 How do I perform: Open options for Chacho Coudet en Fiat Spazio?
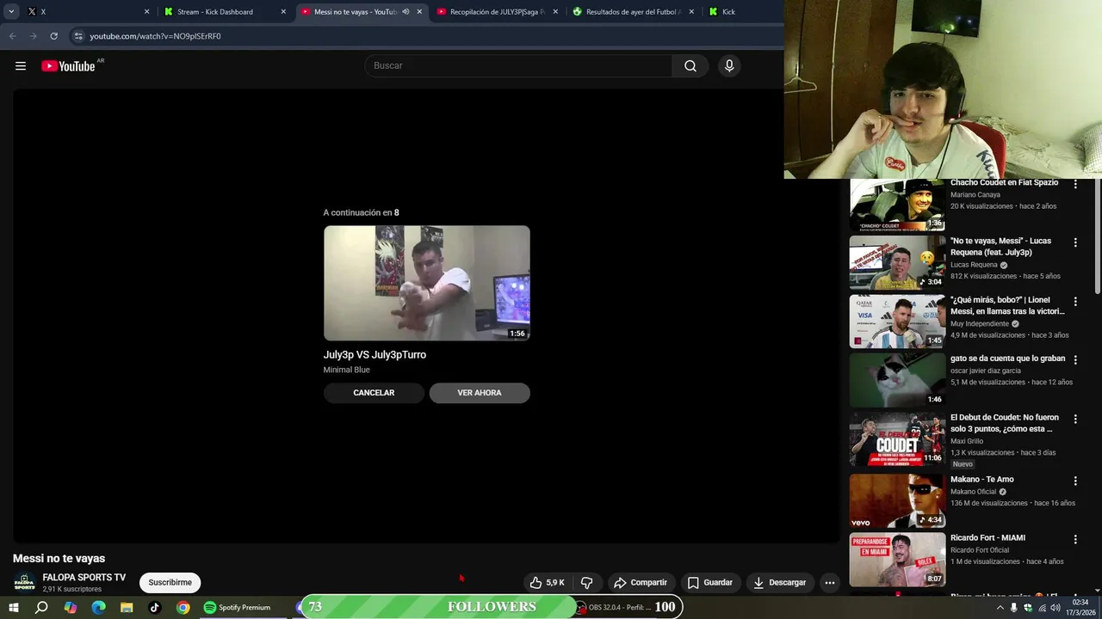1075,184
